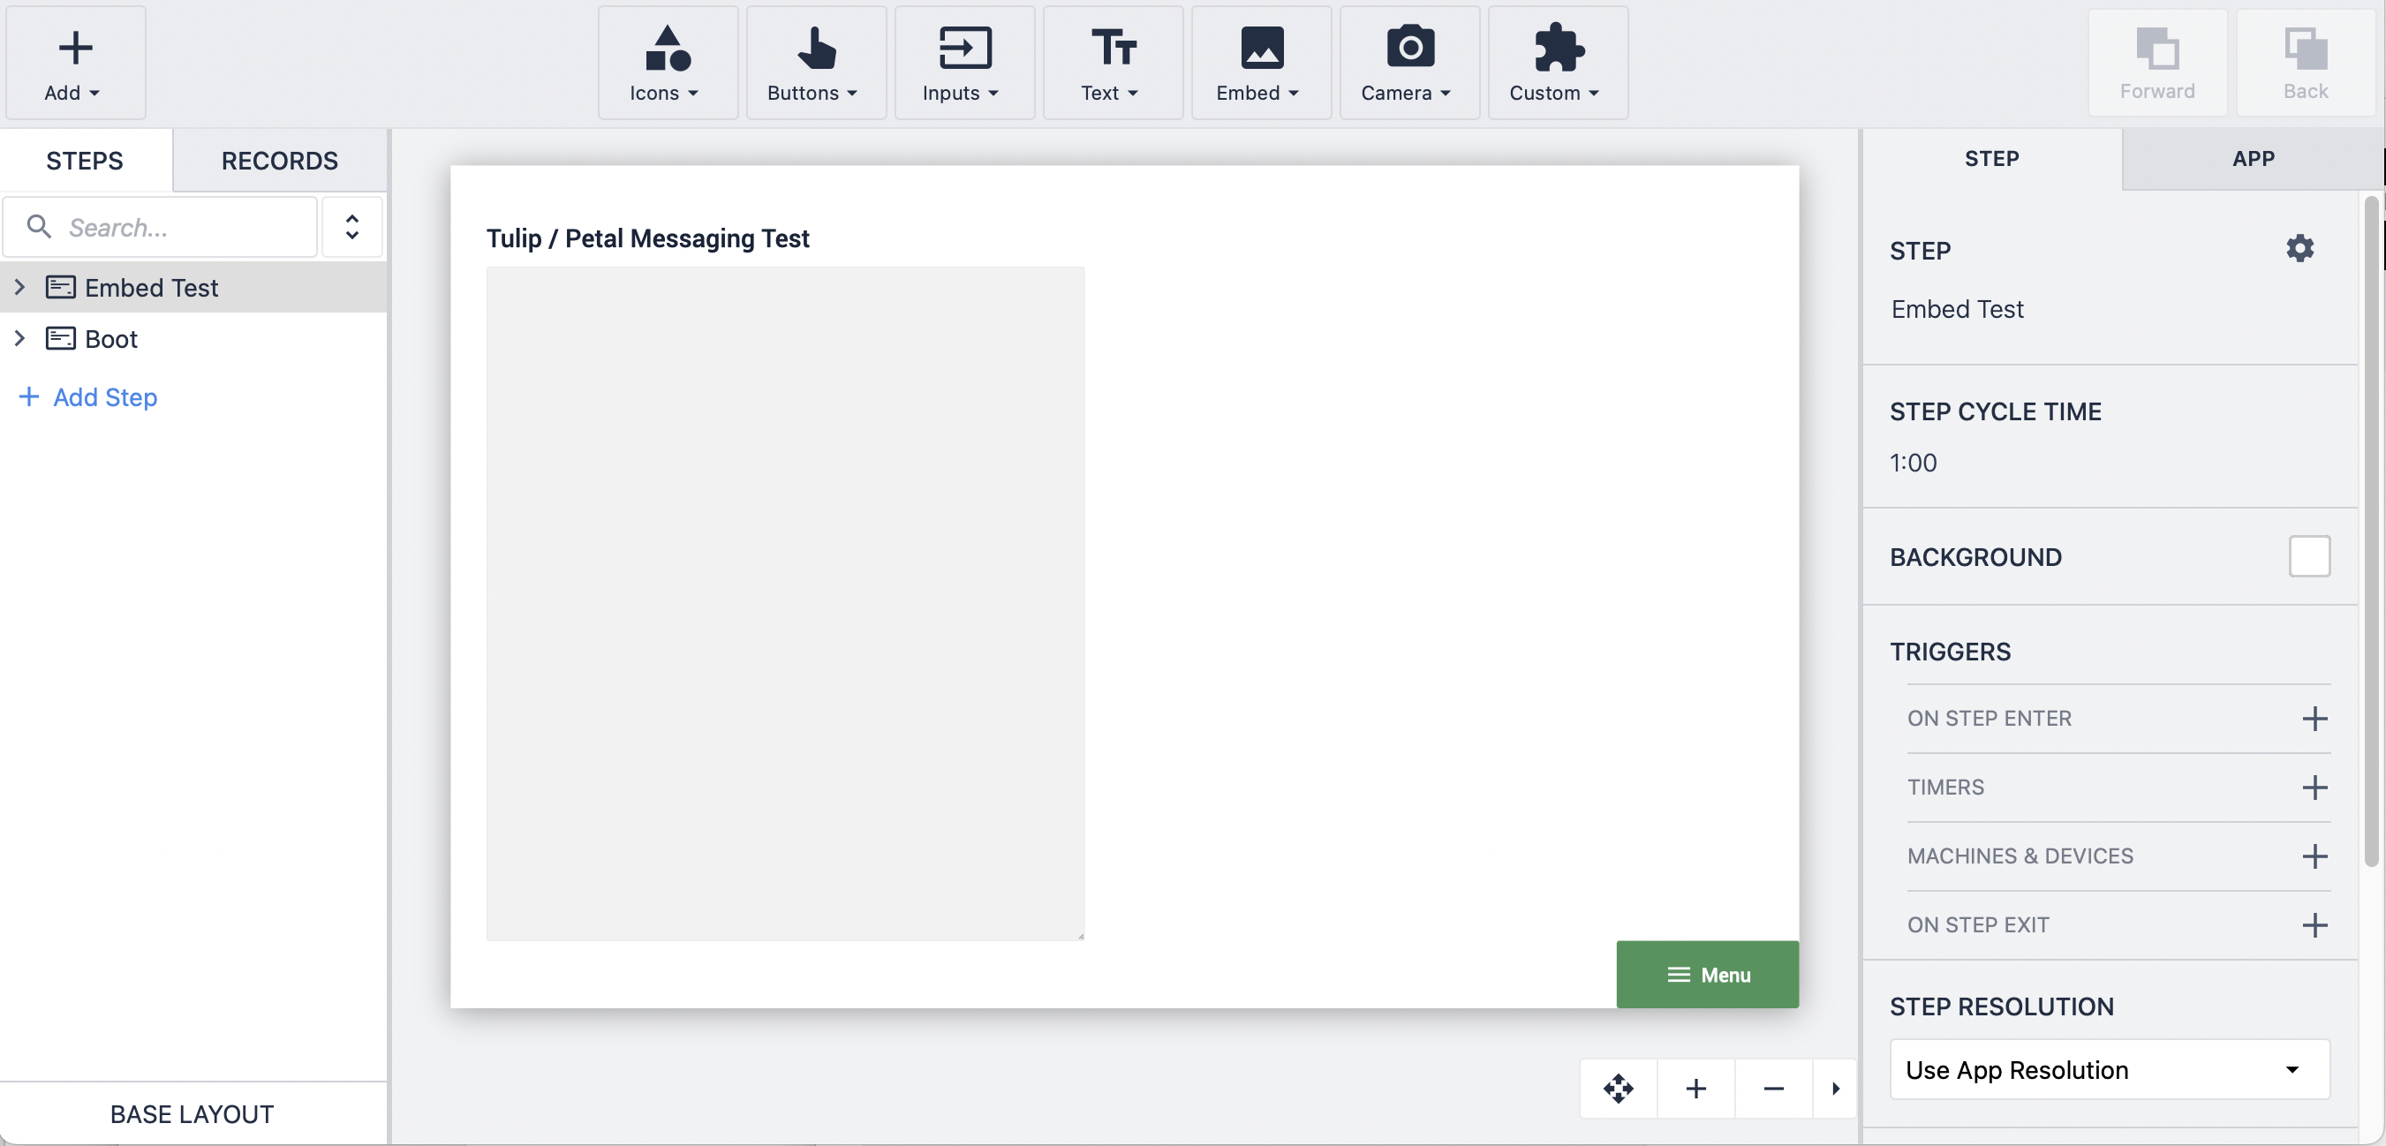Image resolution: width=2386 pixels, height=1146 pixels.
Task: Click the TIMERS label
Action: tap(1945, 787)
